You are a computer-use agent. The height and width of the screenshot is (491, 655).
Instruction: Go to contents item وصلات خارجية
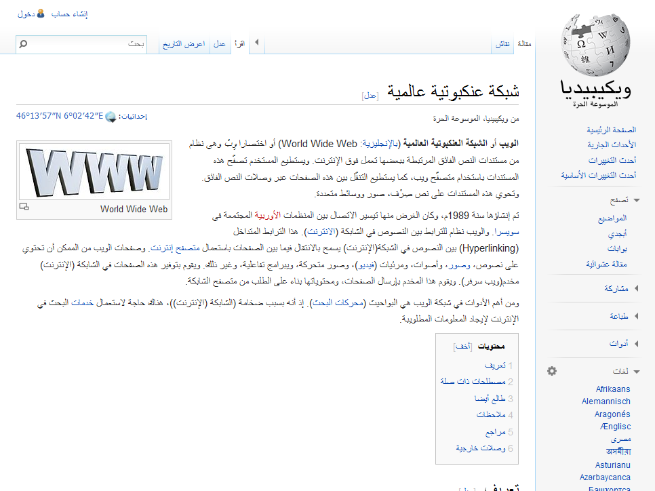coord(481,448)
